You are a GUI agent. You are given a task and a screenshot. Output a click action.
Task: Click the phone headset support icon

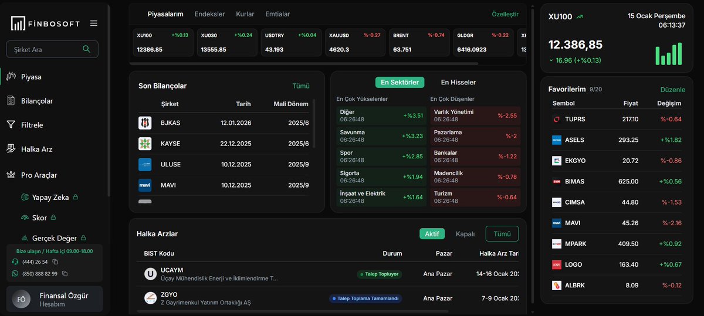[x=15, y=261]
